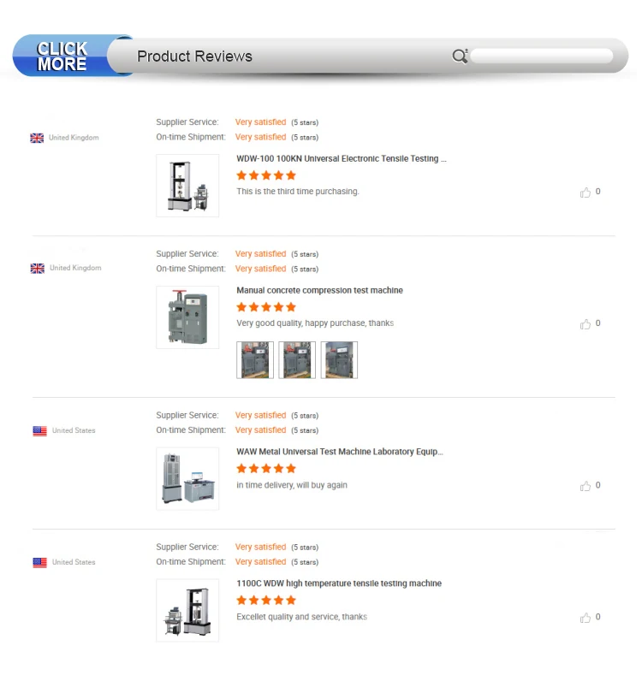Like the WDW-100 tensile tester review
This screenshot has height=675, width=642.
coord(586,192)
